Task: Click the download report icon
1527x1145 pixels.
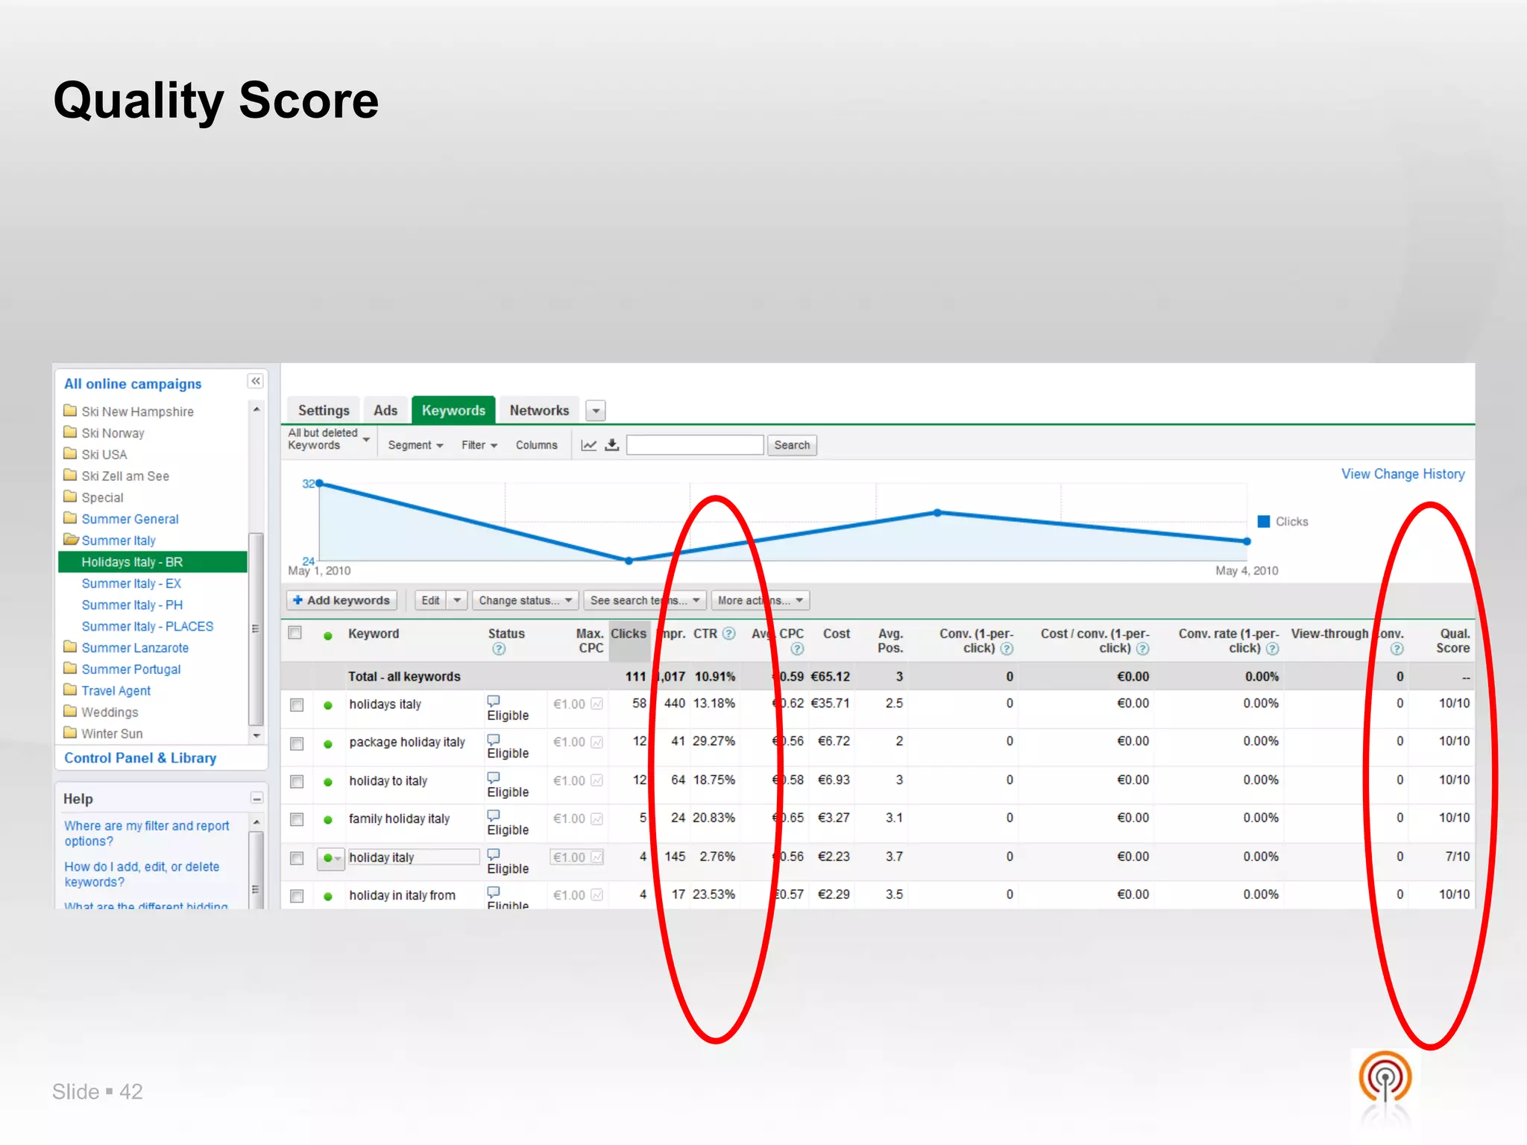Action: pos(612,445)
